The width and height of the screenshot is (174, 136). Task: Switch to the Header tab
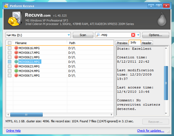[x=147, y=43]
